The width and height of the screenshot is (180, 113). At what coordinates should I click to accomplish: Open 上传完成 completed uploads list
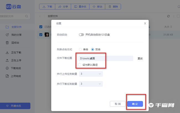[x=16, y=76]
